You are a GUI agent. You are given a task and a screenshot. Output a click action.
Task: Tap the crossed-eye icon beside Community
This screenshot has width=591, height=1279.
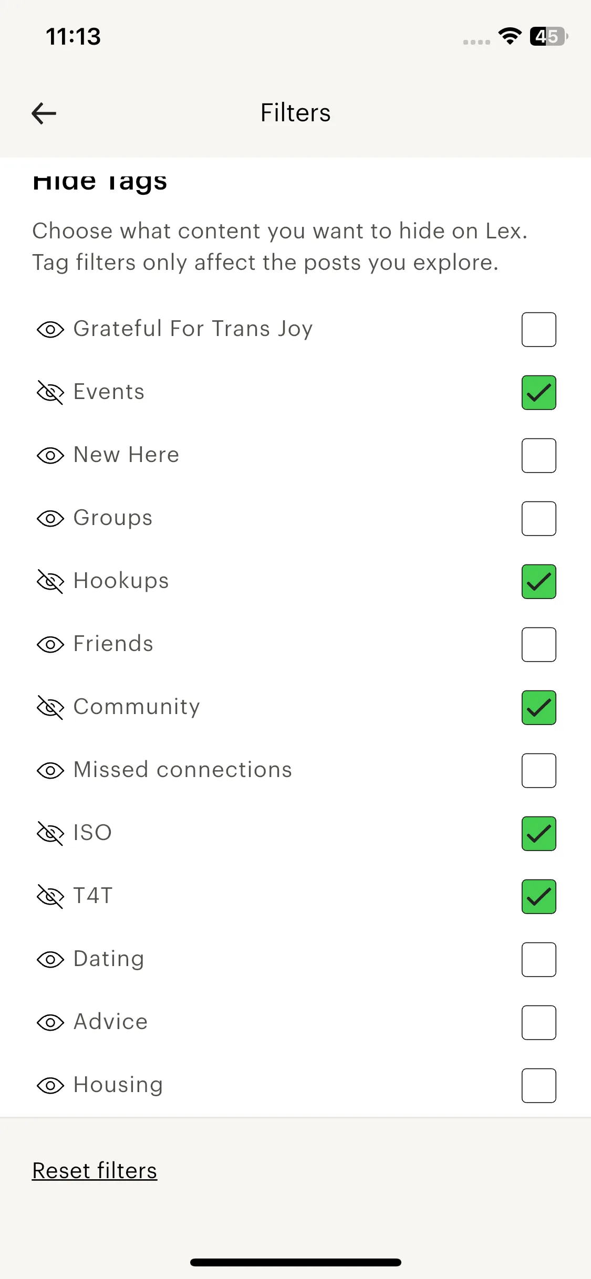50,708
